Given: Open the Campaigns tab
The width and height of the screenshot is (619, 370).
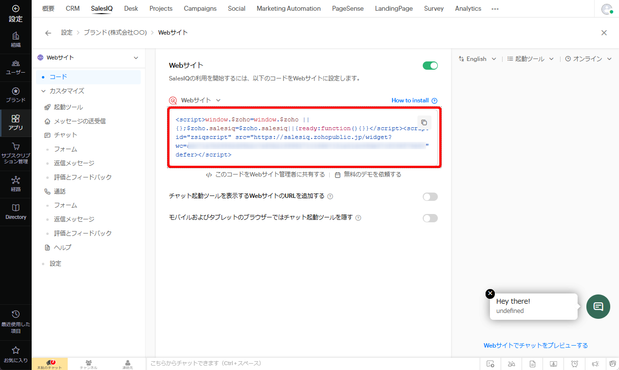Looking at the screenshot, I should (x=200, y=8).
